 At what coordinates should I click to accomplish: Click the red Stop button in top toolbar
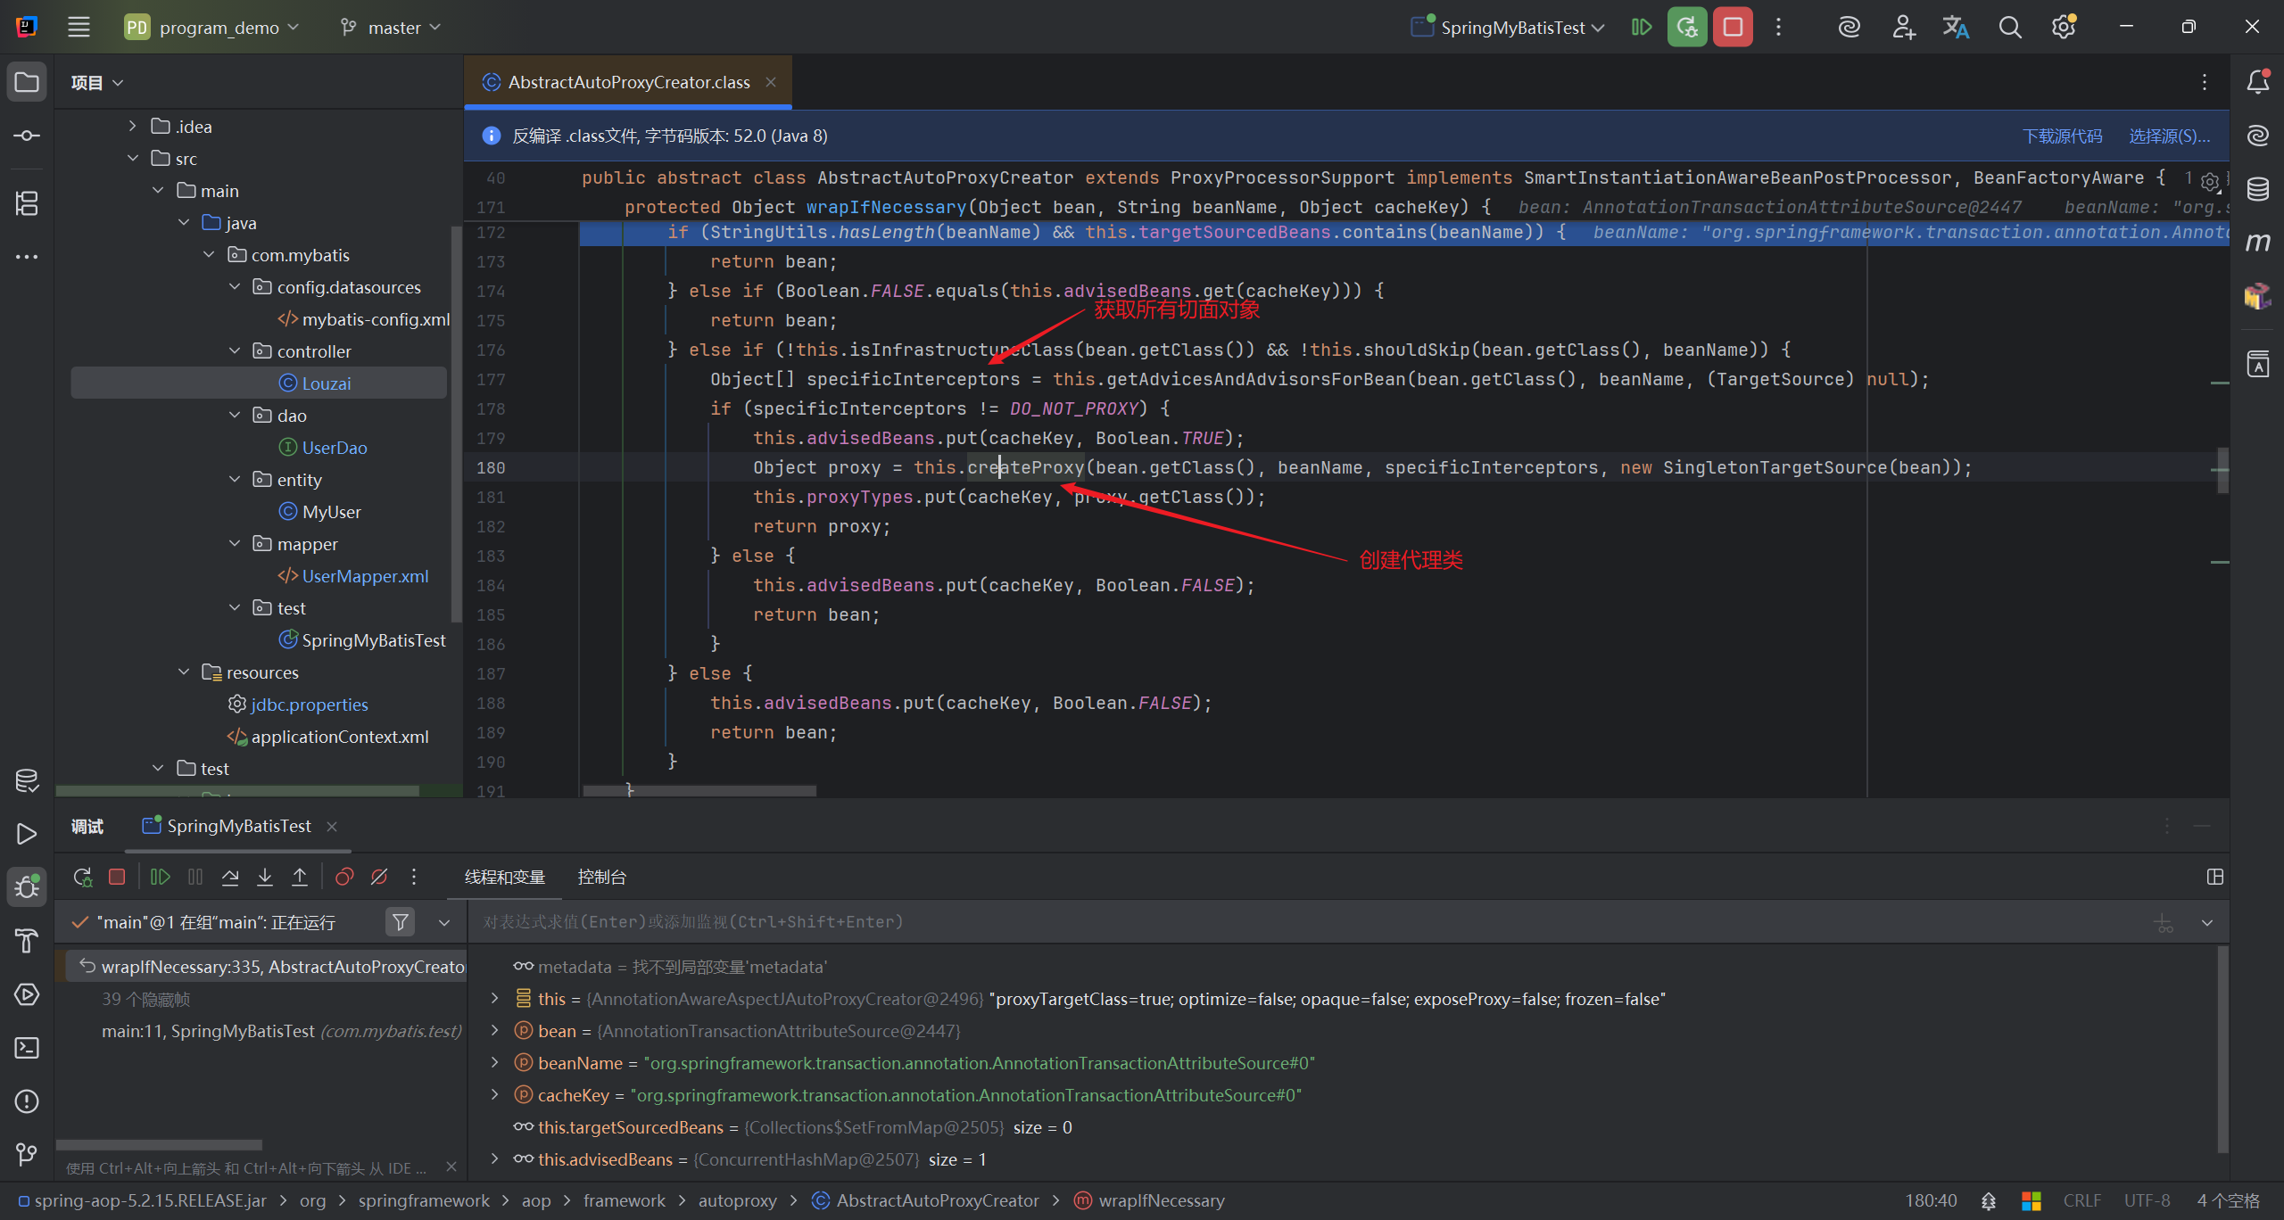click(1733, 27)
